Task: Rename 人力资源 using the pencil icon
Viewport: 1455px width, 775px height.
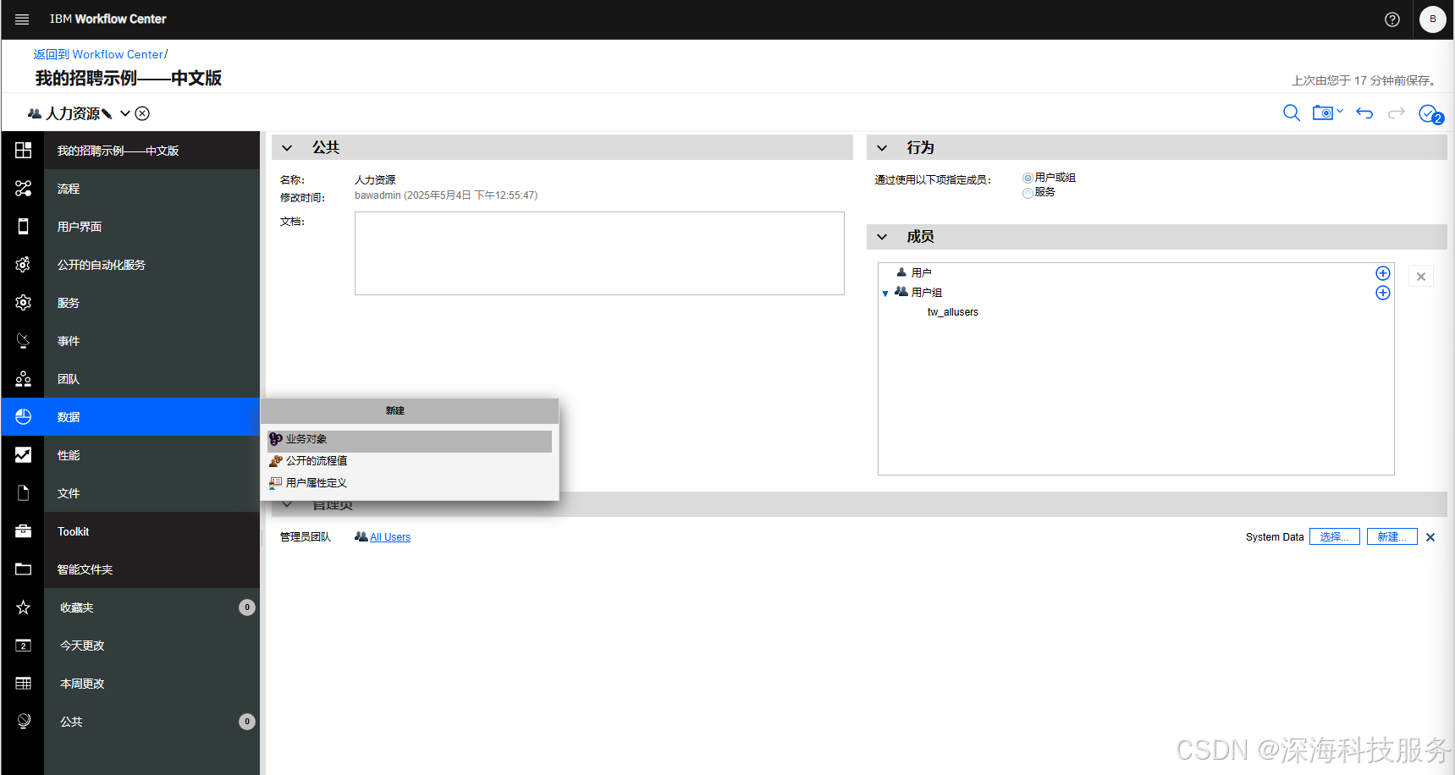Action: 107,114
